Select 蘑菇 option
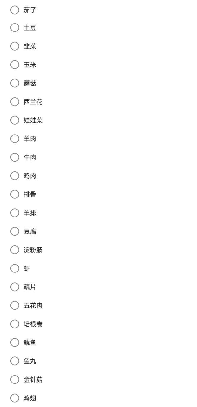The height and width of the screenshot is (407, 197). click(x=15, y=83)
